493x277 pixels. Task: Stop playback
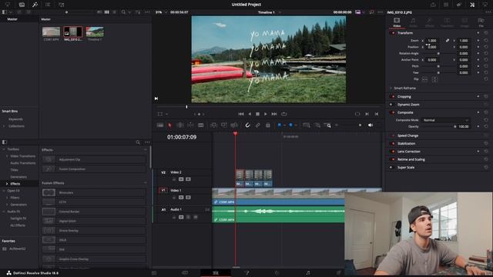[x=257, y=114]
